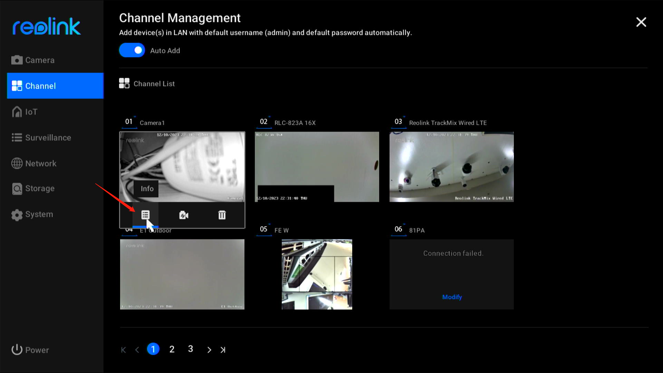
Task: Select the Reolink TrackMix Wired LTE thumbnail
Action: pyautogui.click(x=452, y=167)
